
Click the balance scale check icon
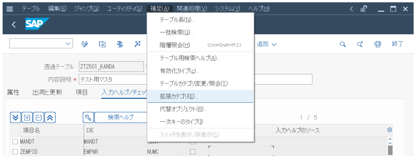[120, 44]
